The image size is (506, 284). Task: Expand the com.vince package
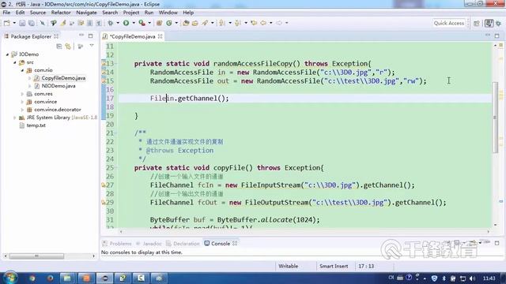pos(22,102)
